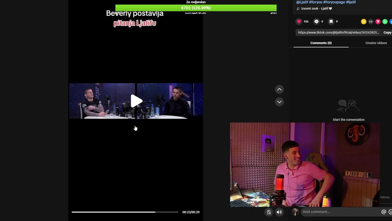Seek along the video progress bar
392x221 pixels.
coord(125,212)
